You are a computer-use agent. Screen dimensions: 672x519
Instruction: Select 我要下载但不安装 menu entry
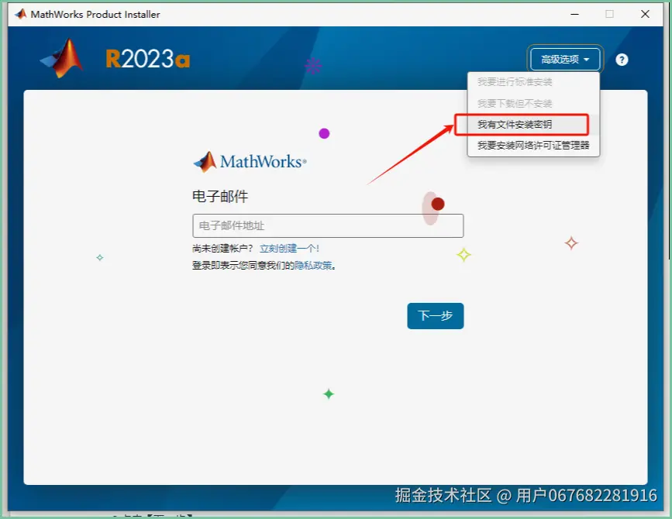click(515, 103)
